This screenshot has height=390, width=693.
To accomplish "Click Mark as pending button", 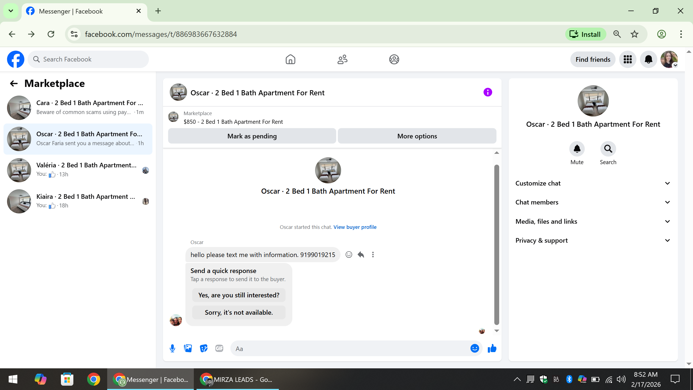I will 252,136.
